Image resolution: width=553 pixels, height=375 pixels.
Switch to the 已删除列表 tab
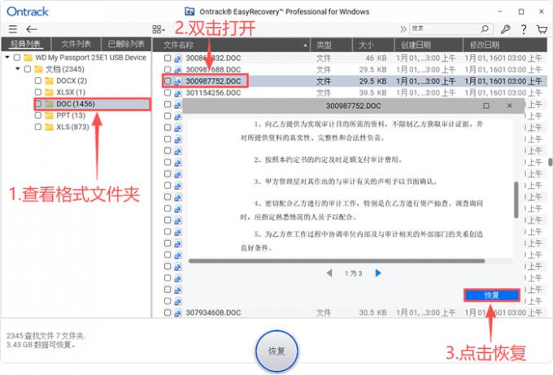(x=126, y=44)
